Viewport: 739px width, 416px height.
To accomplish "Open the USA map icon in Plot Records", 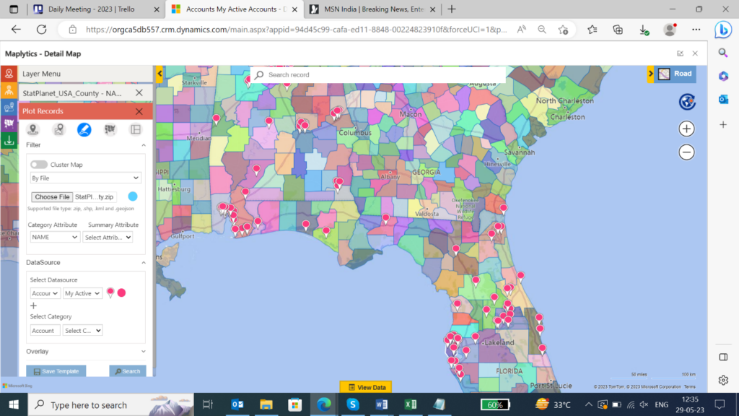I will 110,129.
